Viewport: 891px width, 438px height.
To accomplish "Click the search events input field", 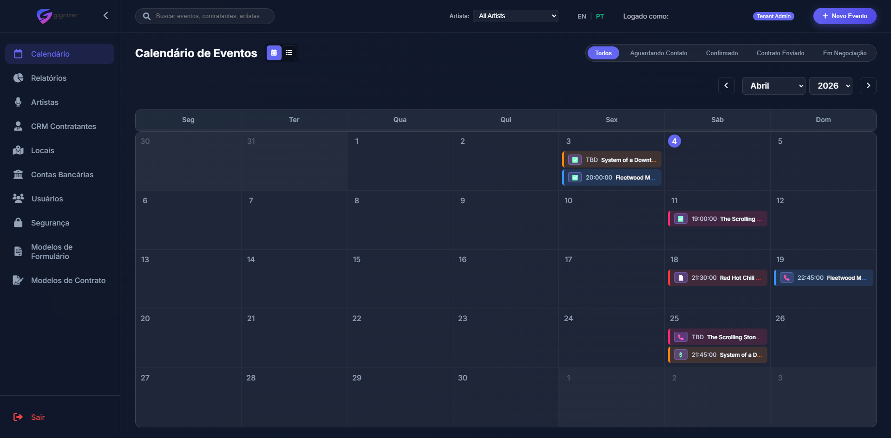I will (x=210, y=16).
